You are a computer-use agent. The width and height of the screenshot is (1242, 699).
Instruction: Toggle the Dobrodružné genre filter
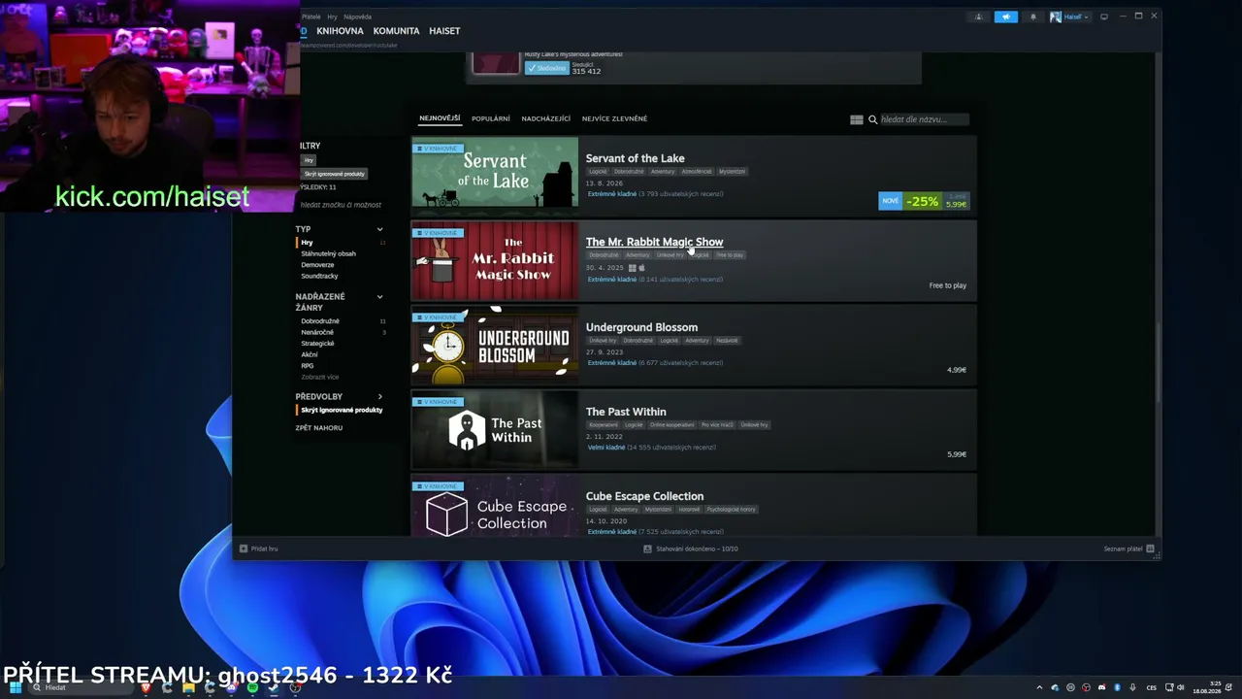click(320, 321)
